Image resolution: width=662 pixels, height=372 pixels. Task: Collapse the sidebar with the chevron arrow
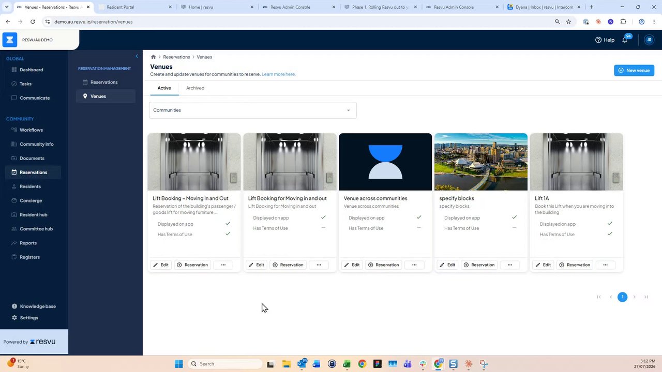click(137, 56)
